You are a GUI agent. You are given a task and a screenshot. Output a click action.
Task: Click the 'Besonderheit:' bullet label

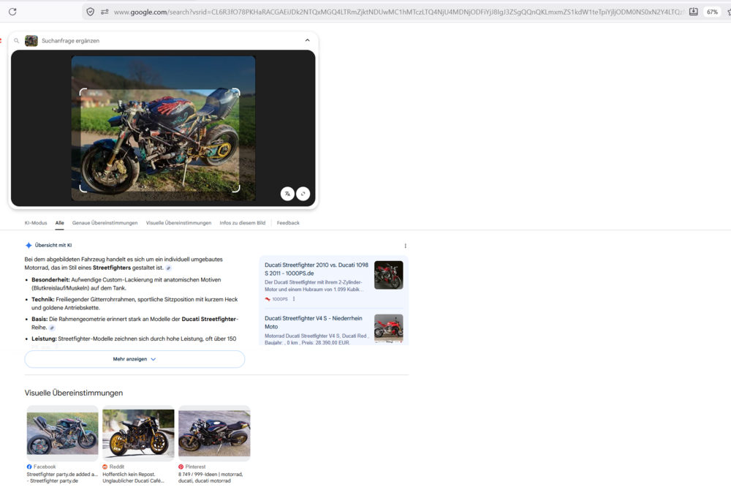[x=50, y=280]
